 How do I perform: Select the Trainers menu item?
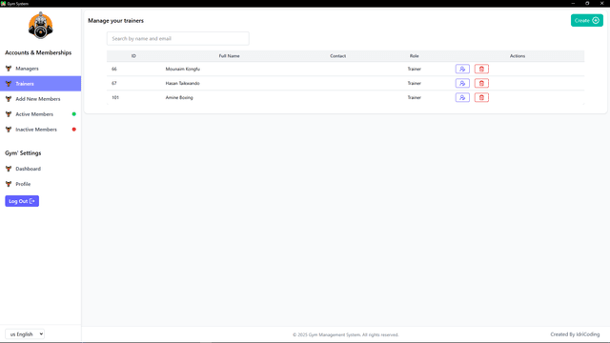[40, 84]
